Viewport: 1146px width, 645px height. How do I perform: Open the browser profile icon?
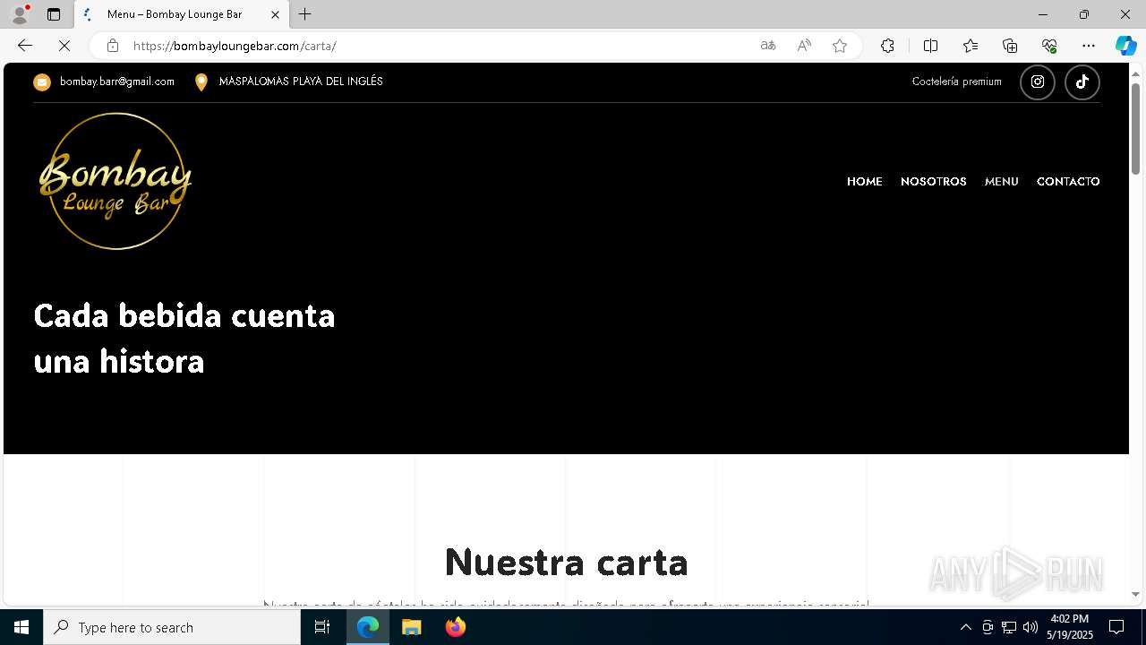(x=20, y=14)
